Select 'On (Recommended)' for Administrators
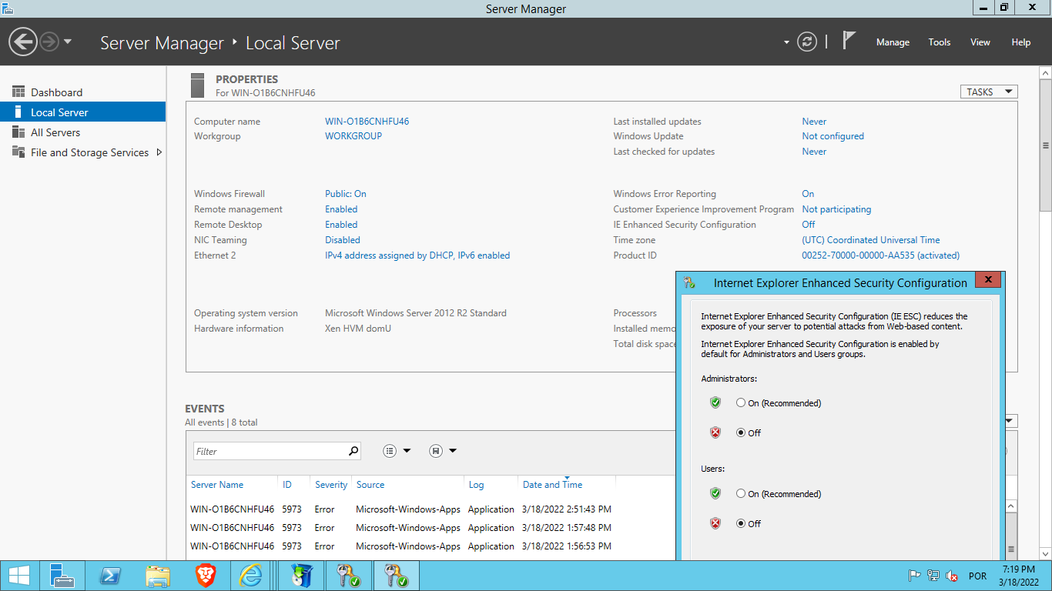The image size is (1052, 591). [x=741, y=402]
